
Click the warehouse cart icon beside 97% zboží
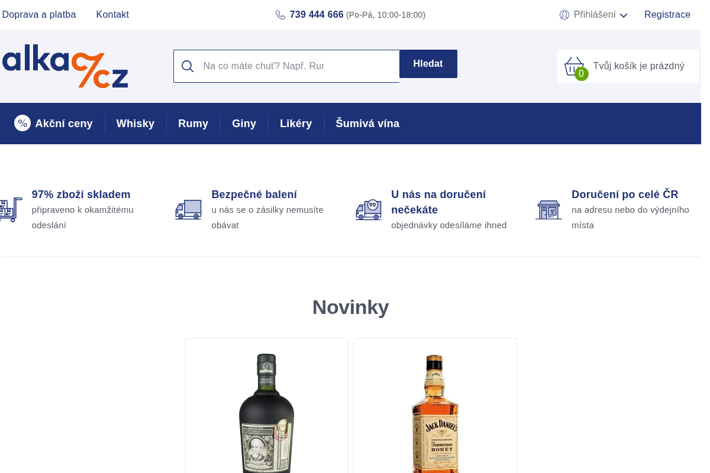click(x=11, y=210)
